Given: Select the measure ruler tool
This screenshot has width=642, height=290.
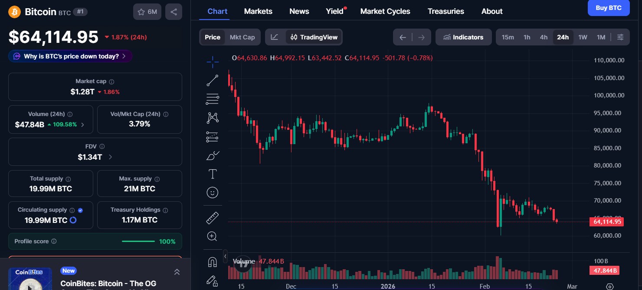Looking at the screenshot, I should point(212,217).
